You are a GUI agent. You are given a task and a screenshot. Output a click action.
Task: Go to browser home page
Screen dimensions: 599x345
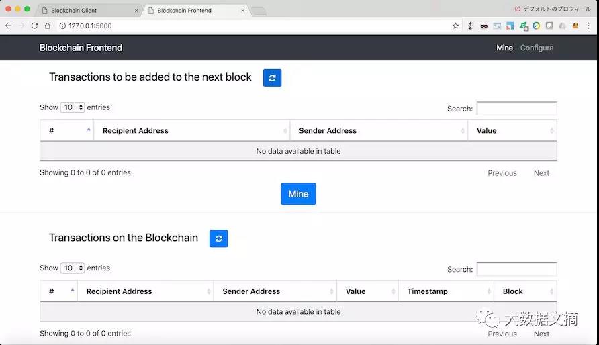tap(48, 26)
